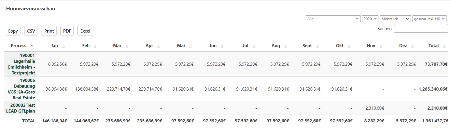Click sort icon of the Mai column
This screenshot has height=129, width=451.
point(191,46)
